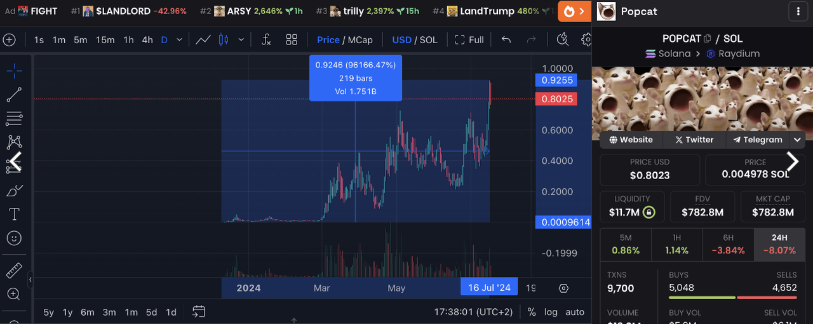Select the pattern drawing tool
The image size is (813, 324).
[x=14, y=142]
